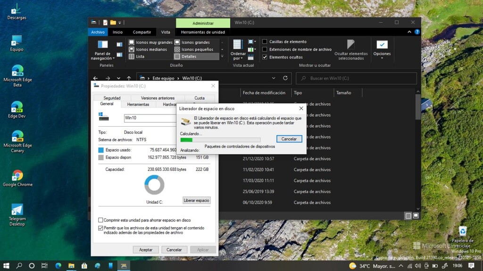Check Comprimir esta unidad para ahorrar espacio
The height and width of the screenshot is (271, 483).
point(100,220)
